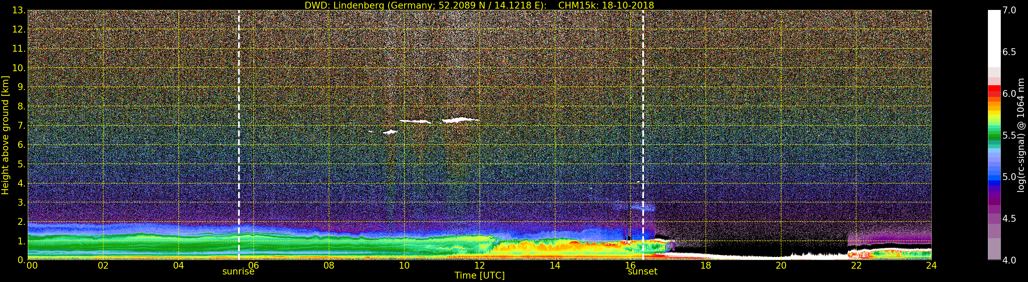
Task: Click the time tick label "12" on the time axis
Action: pos(480,266)
